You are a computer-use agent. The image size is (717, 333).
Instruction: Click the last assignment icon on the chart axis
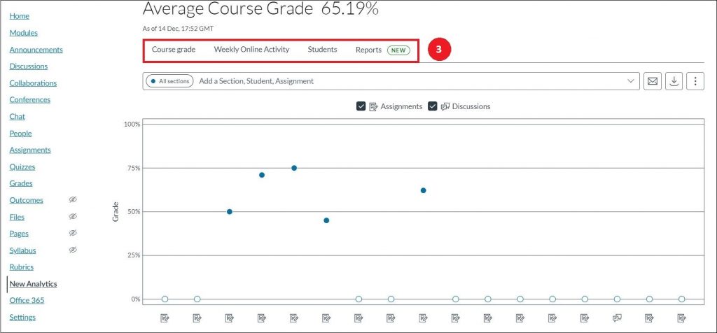[681, 318]
